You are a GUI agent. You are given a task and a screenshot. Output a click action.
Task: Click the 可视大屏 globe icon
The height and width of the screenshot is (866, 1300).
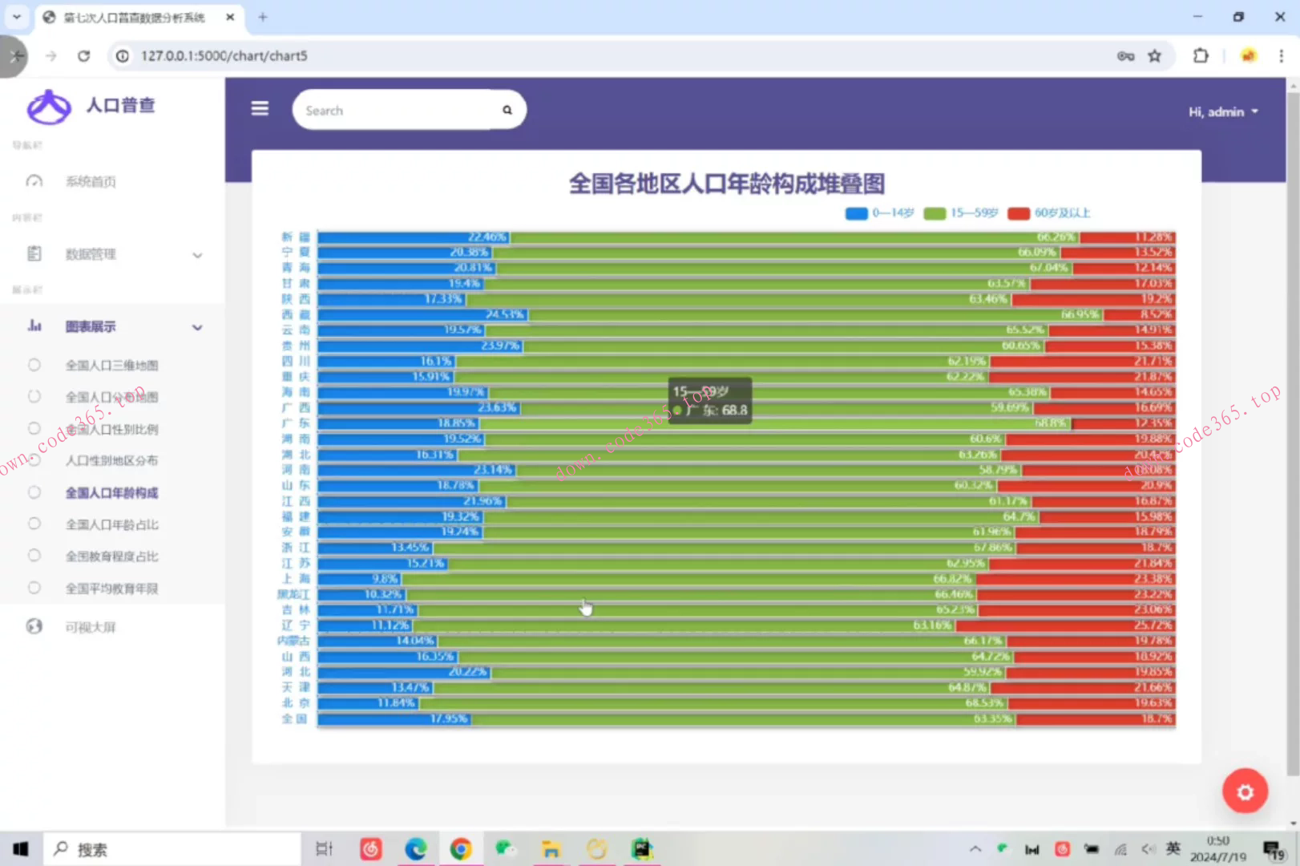[34, 626]
